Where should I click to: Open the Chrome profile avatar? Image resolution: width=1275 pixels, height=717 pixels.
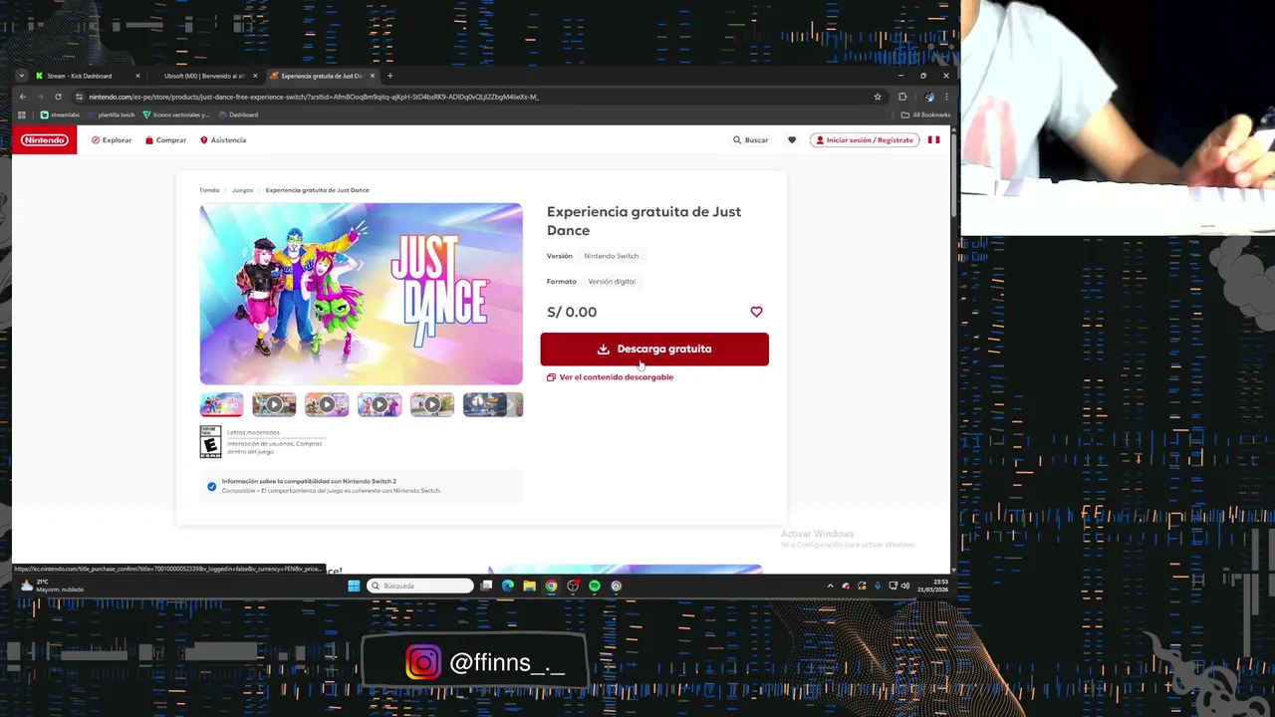pos(929,97)
